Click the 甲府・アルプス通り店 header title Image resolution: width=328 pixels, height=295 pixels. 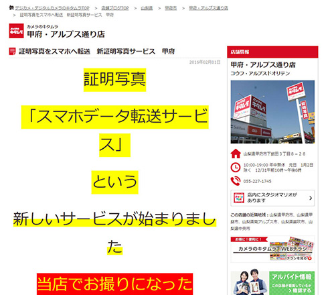click(x=66, y=34)
